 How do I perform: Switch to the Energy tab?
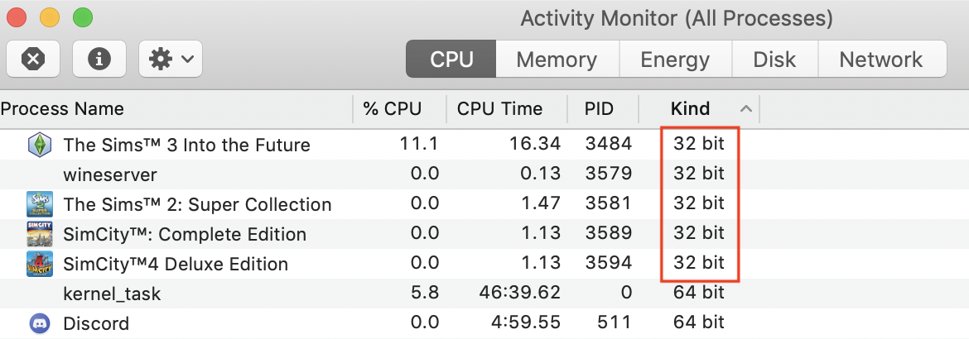coord(675,60)
